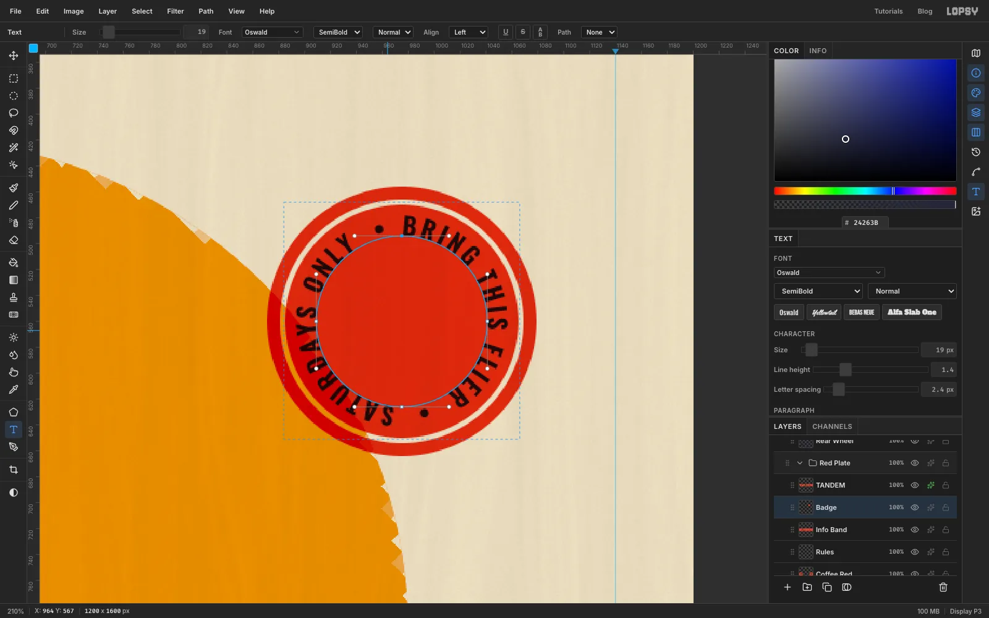Viewport: 989px width, 618px height.
Task: Toggle visibility of TANDEM layer
Action: pyautogui.click(x=915, y=485)
